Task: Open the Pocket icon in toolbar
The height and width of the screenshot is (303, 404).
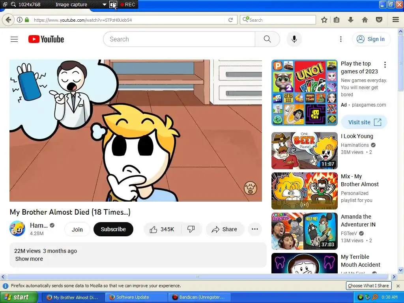Action: click(x=379, y=20)
